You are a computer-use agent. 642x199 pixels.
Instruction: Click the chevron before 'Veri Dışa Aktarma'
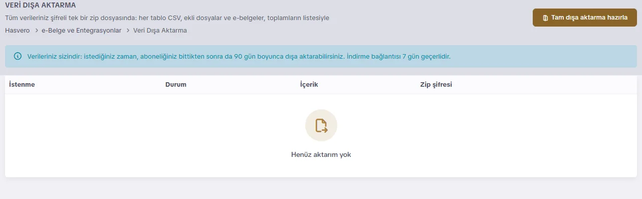point(128,31)
